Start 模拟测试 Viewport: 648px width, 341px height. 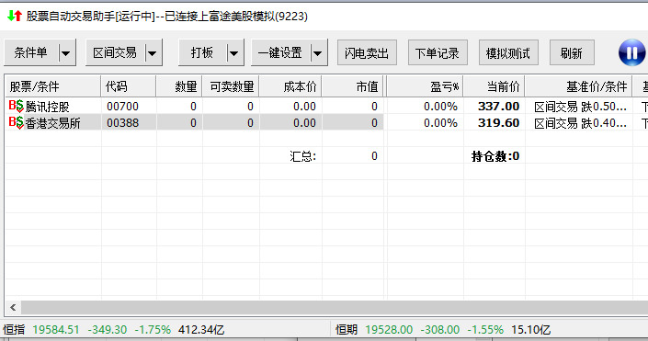pyautogui.click(x=508, y=53)
